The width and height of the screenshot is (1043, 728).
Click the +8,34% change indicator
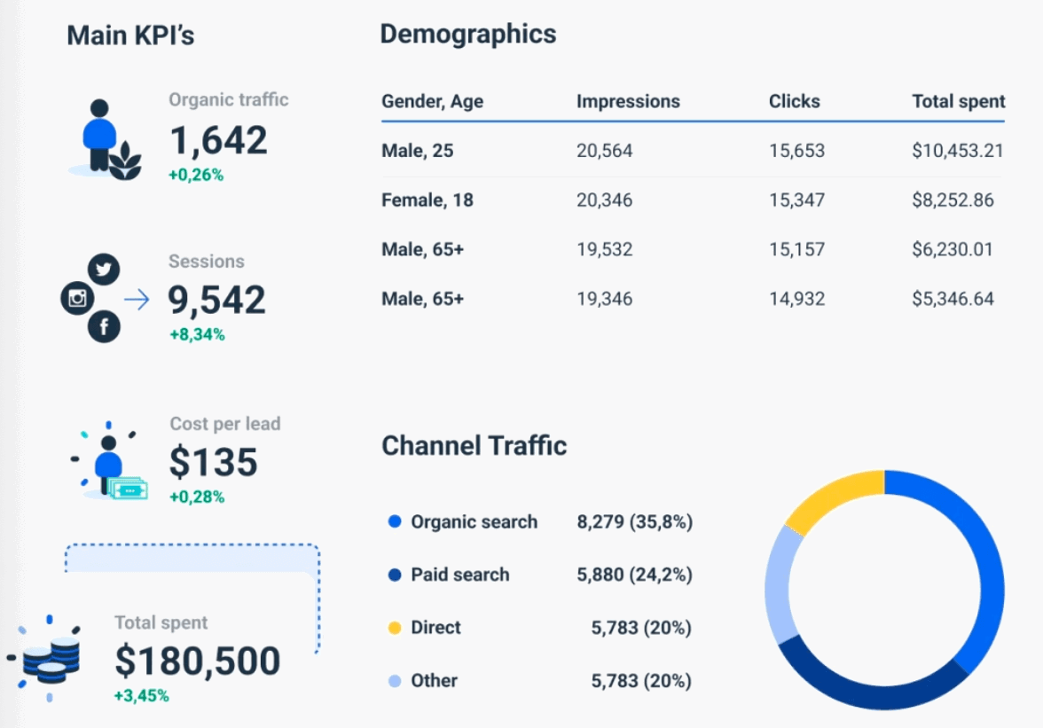[x=197, y=334]
